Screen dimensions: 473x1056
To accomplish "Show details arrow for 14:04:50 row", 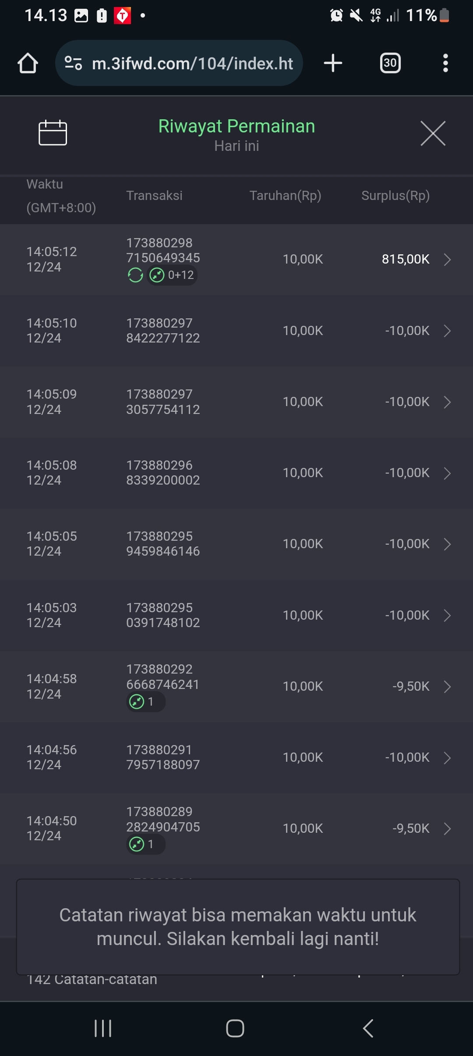I will pos(447,829).
